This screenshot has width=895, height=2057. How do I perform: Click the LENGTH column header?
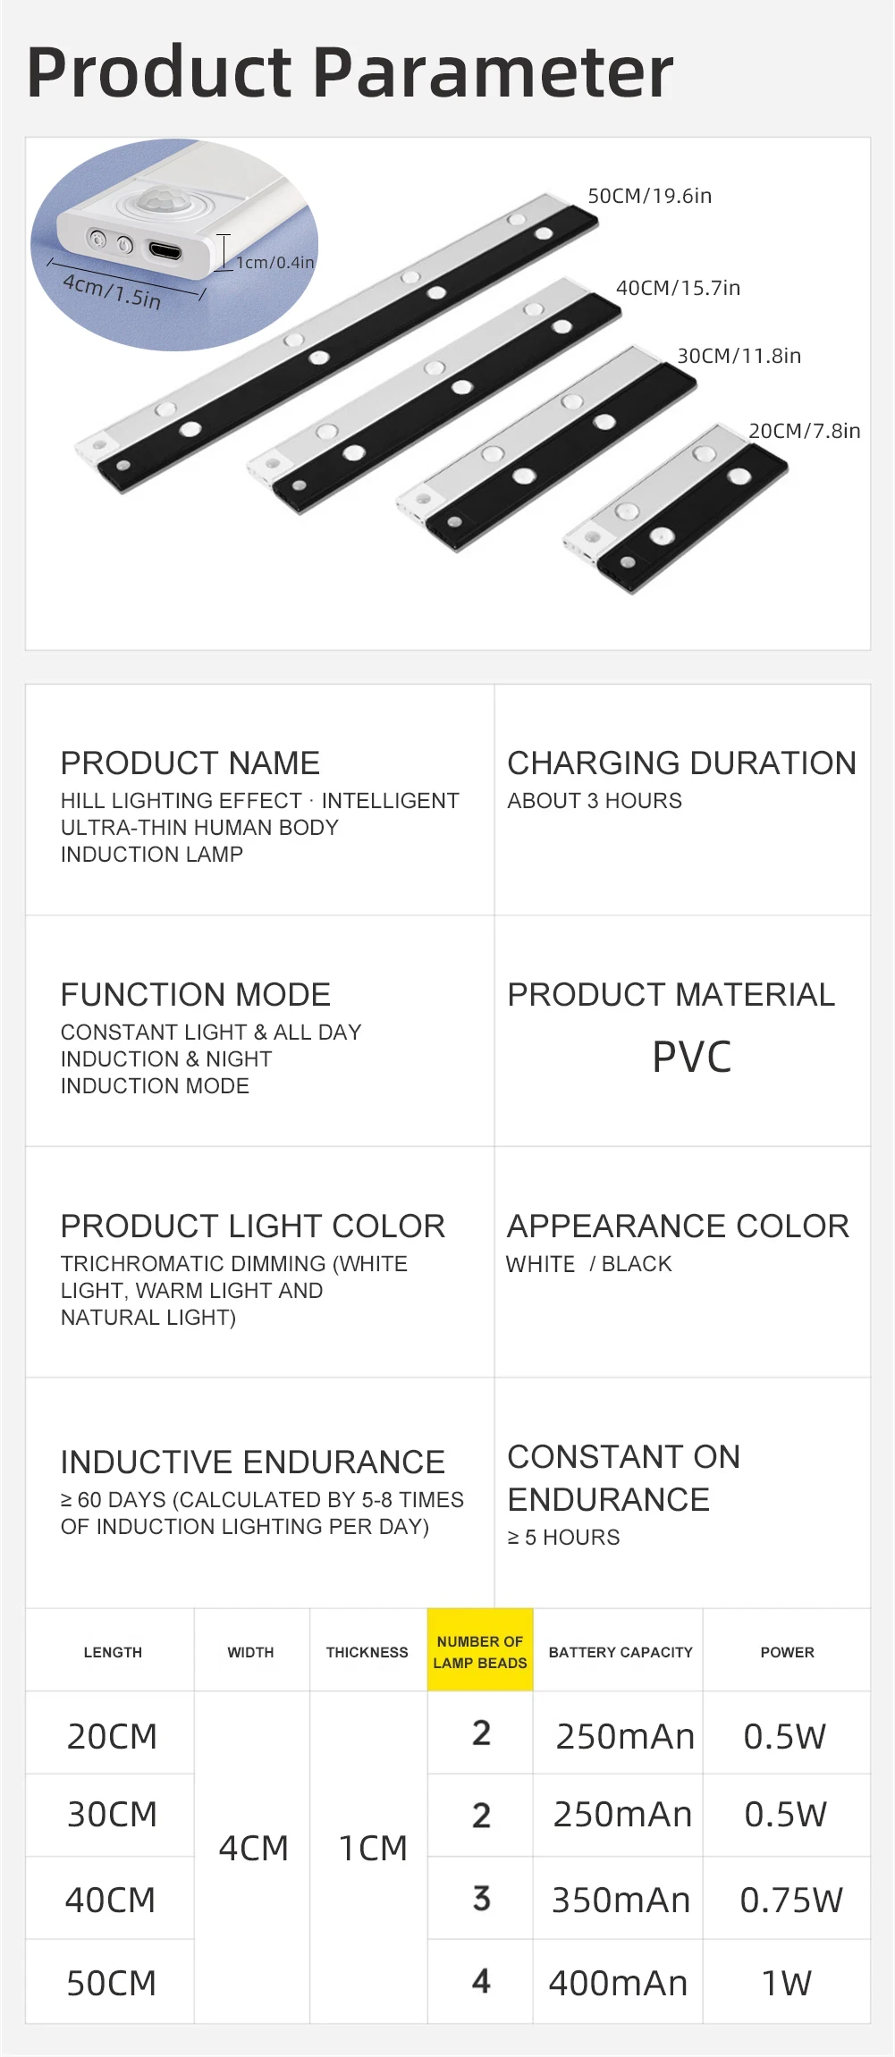coord(113,1652)
